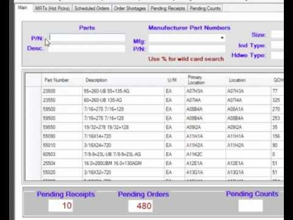This screenshot has width=293, height=220.
Task: Select part number 59550 cell
Action: coord(62,127)
